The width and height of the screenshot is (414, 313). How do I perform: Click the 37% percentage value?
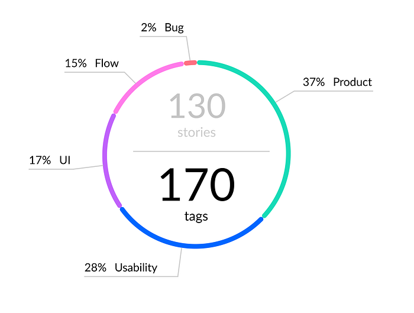[313, 82]
